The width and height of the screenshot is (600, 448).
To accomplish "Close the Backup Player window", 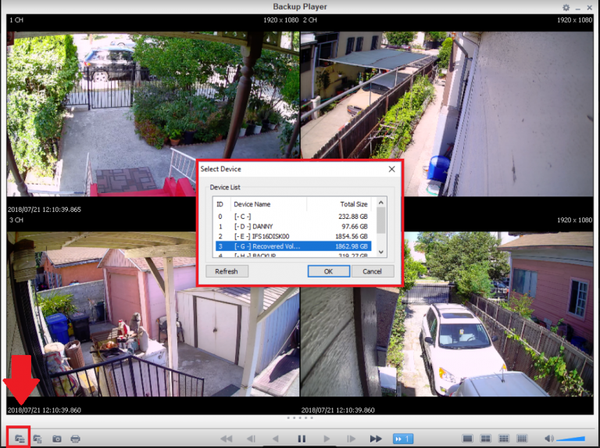I will pos(590,7).
